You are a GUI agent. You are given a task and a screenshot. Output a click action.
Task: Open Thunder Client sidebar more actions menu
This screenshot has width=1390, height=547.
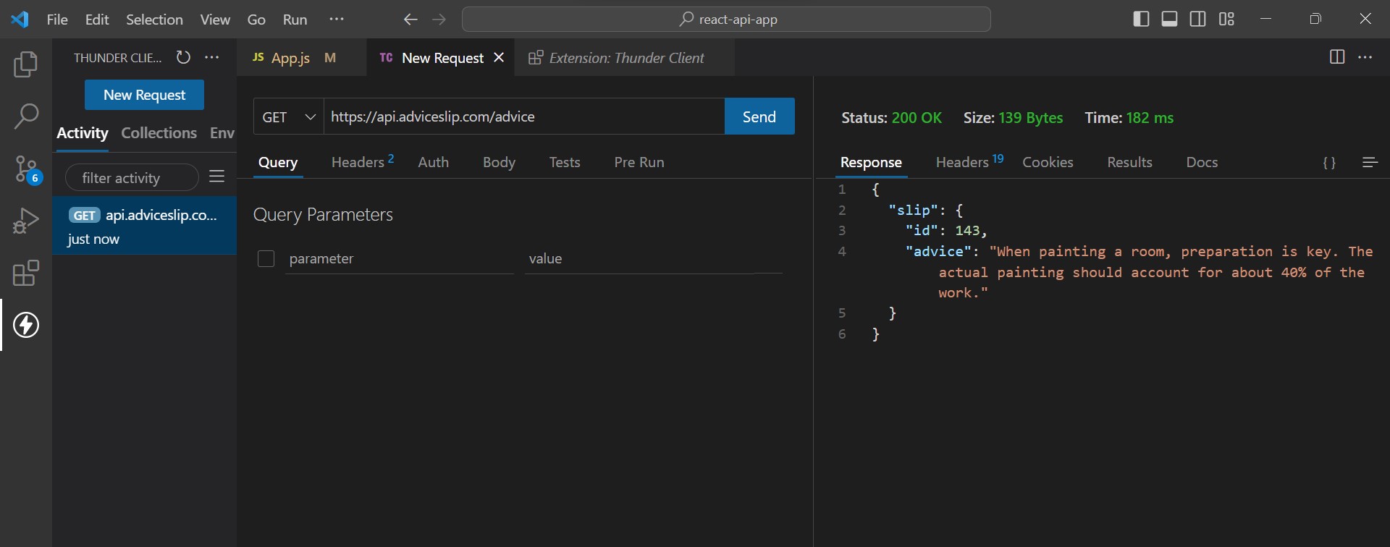click(x=212, y=57)
